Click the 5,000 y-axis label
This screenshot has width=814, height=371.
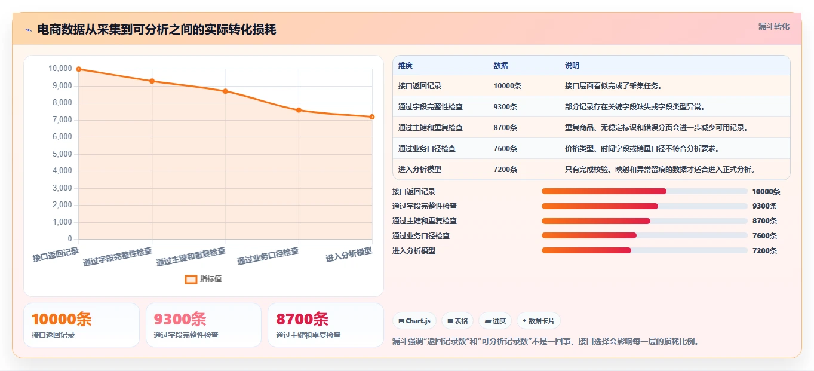click(62, 154)
